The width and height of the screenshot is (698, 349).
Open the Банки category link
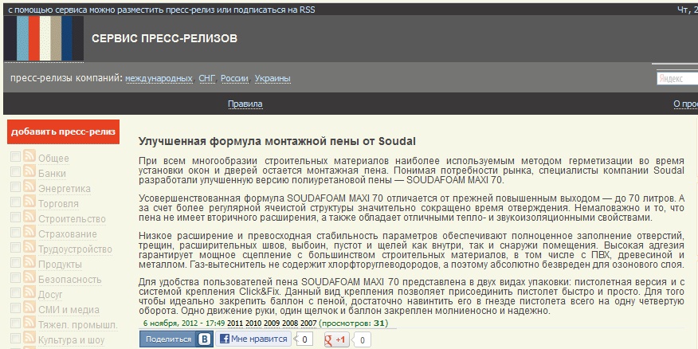pyautogui.click(x=52, y=174)
